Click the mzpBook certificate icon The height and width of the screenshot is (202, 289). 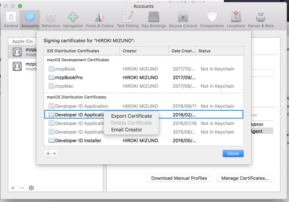click(51, 69)
